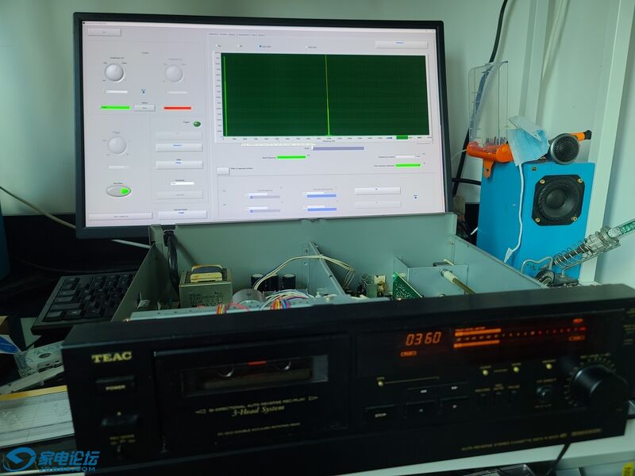Click the horizontal slider just below the spectrum graph
Viewport: 635px width, 476px height.
click(x=337, y=148)
